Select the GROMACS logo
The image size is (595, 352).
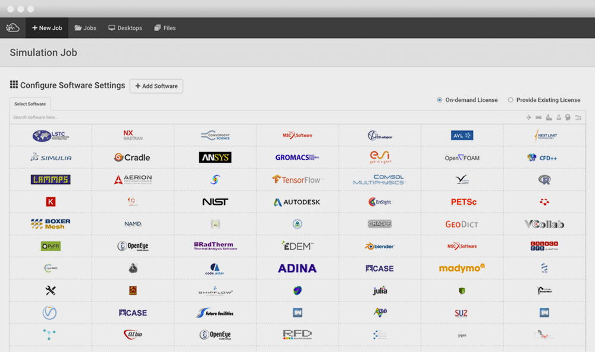point(297,158)
